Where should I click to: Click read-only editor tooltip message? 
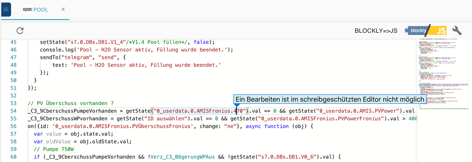[x=330, y=99]
